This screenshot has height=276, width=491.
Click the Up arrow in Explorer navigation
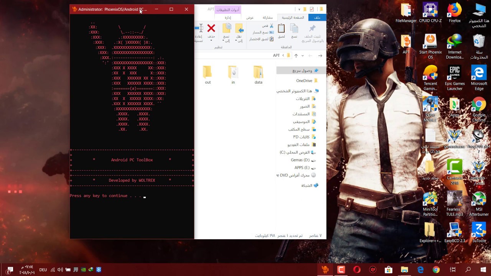tap(296, 56)
